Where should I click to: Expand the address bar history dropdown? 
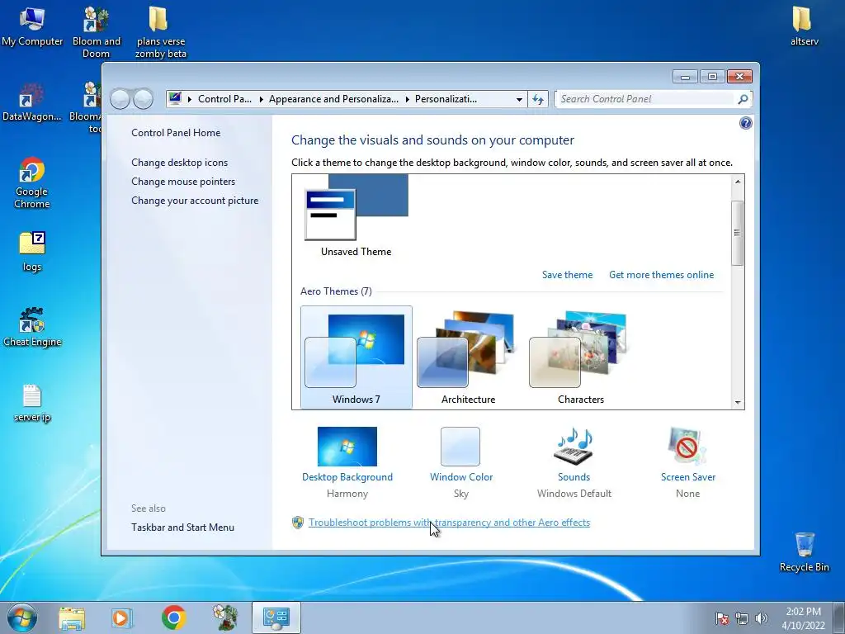519,99
